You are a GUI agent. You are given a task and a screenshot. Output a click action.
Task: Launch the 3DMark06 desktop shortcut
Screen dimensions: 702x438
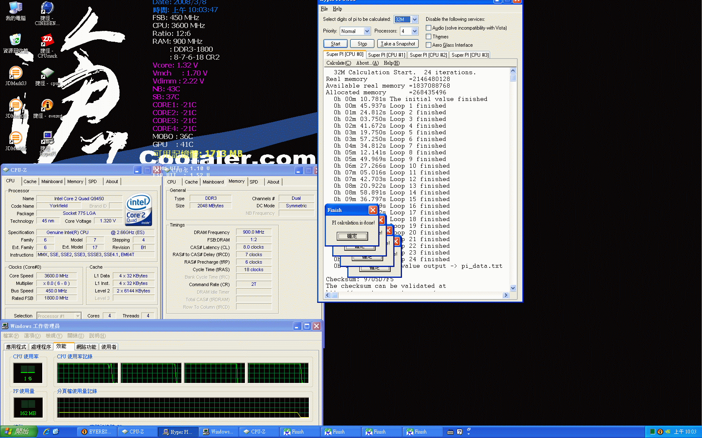pyautogui.click(x=15, y=141)
